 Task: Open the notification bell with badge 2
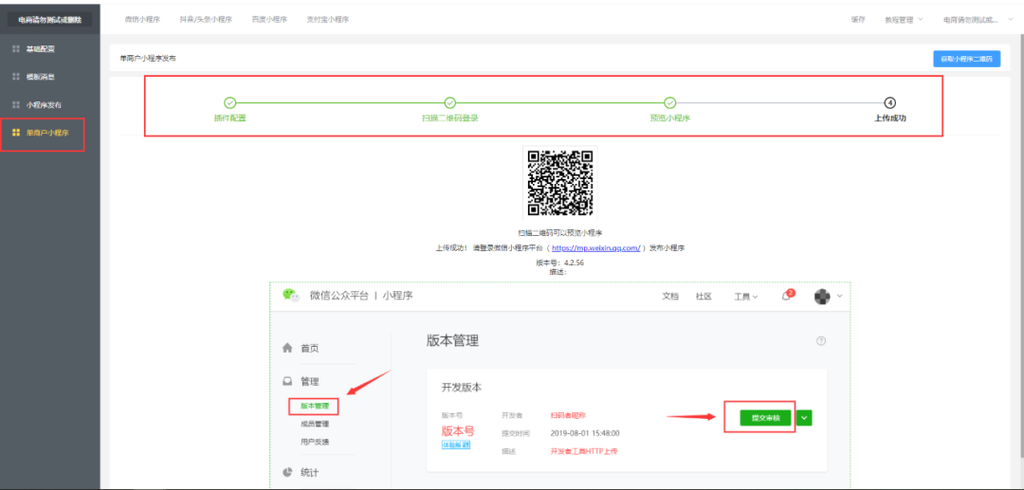coord(787,296)
